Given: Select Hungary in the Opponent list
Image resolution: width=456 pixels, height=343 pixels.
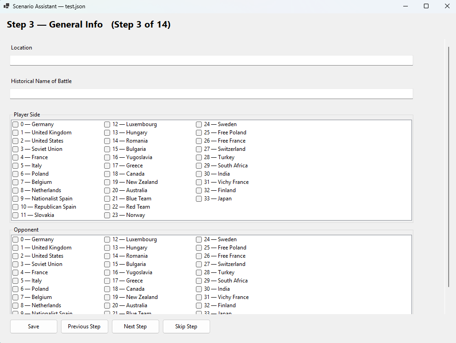Looking at the screenshot, I should tap(107, 248).
